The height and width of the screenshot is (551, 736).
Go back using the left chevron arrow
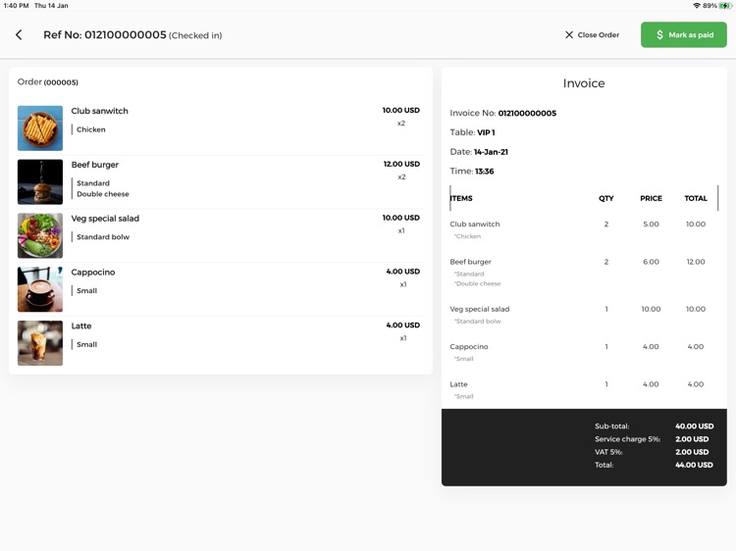19,34
